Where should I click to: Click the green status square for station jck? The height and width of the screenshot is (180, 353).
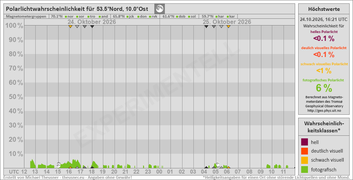coord(128,16)
